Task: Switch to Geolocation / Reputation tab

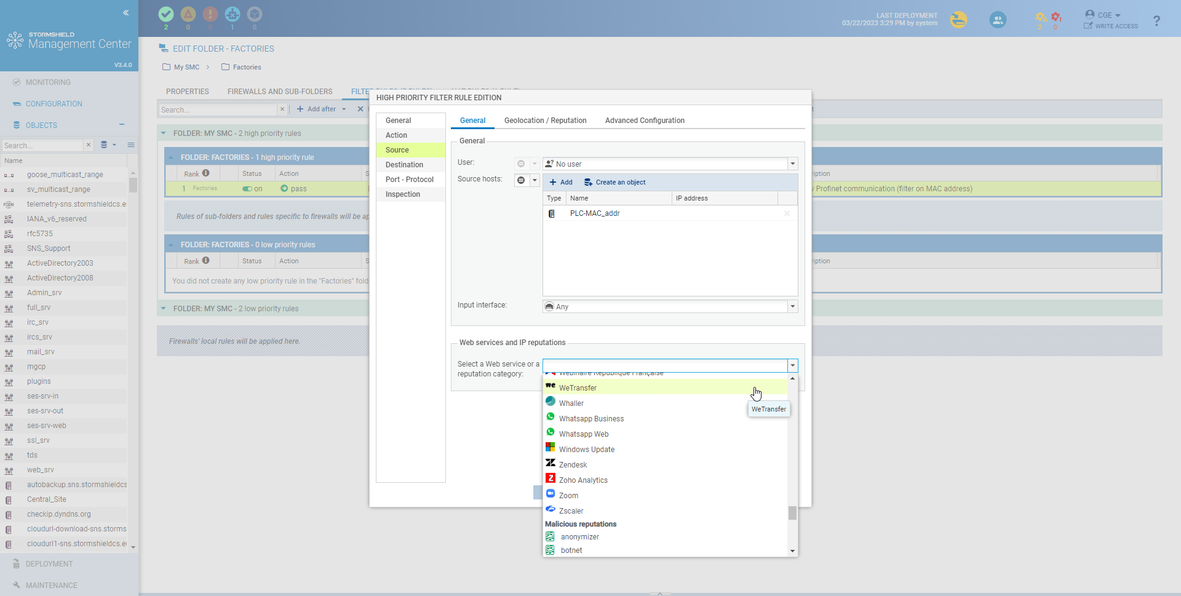Action: tap(545, 121)
